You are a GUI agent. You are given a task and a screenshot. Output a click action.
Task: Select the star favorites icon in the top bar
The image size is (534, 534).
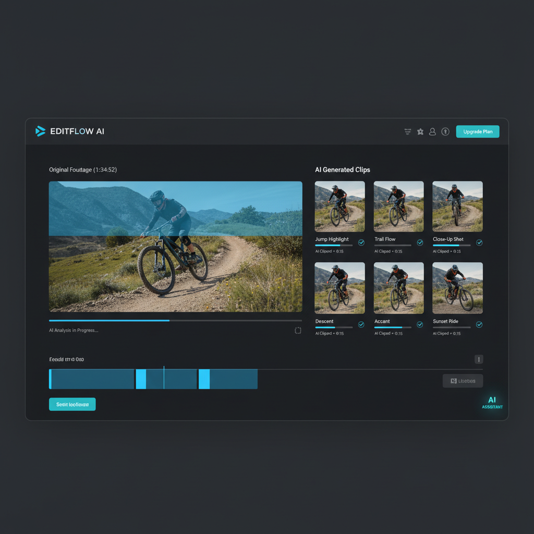[420, 131]
